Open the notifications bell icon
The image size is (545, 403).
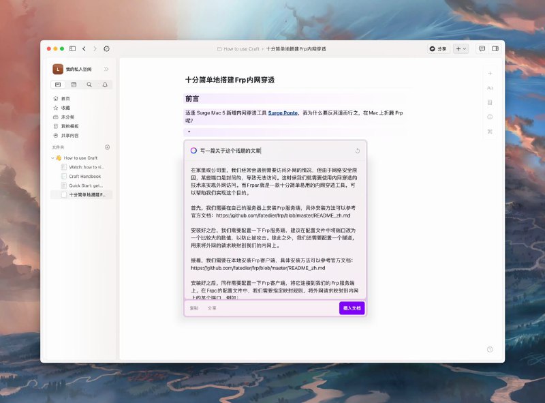tap(105, 85)
